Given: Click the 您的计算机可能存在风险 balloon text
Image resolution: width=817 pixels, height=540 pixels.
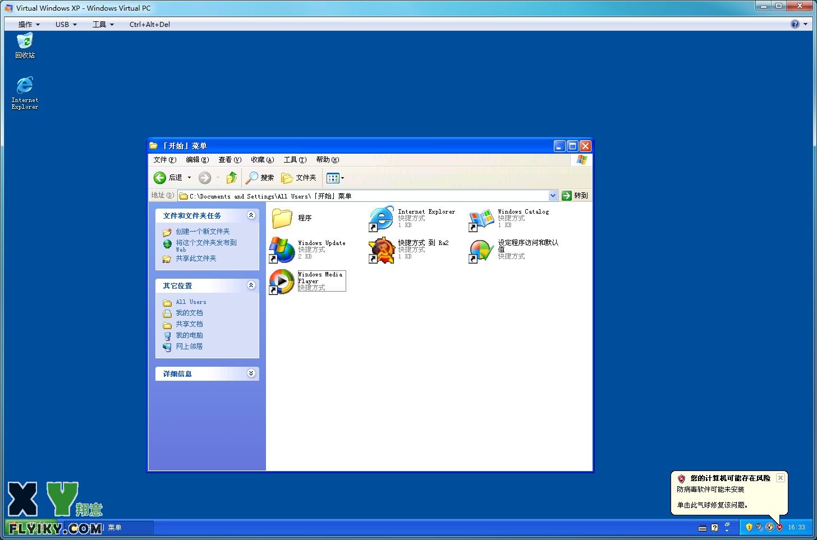Looking at the screenshot, I should tap(730, 478).
